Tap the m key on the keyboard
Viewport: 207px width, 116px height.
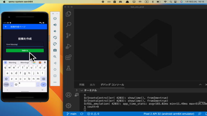(x=38, y=79)
